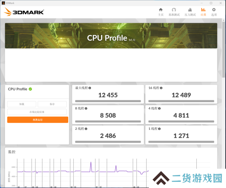The width and height of the screenshot is (226, 188).
Task: Go to the Home (主页) tab
Action: coord(161,12)
